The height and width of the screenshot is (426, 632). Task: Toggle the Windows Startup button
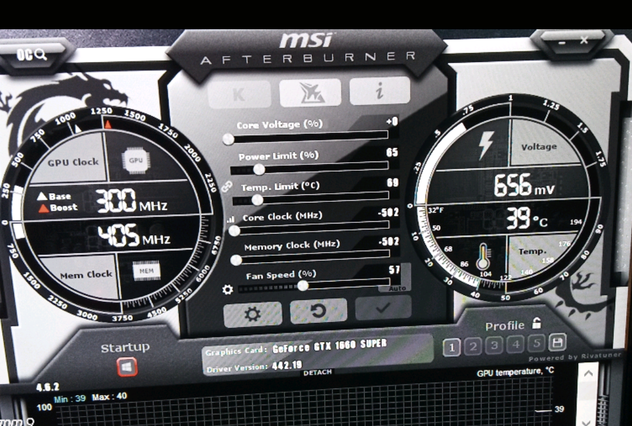click(127, 367)
